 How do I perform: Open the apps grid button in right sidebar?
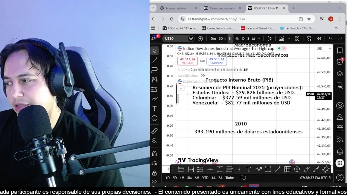coord(340,163)
